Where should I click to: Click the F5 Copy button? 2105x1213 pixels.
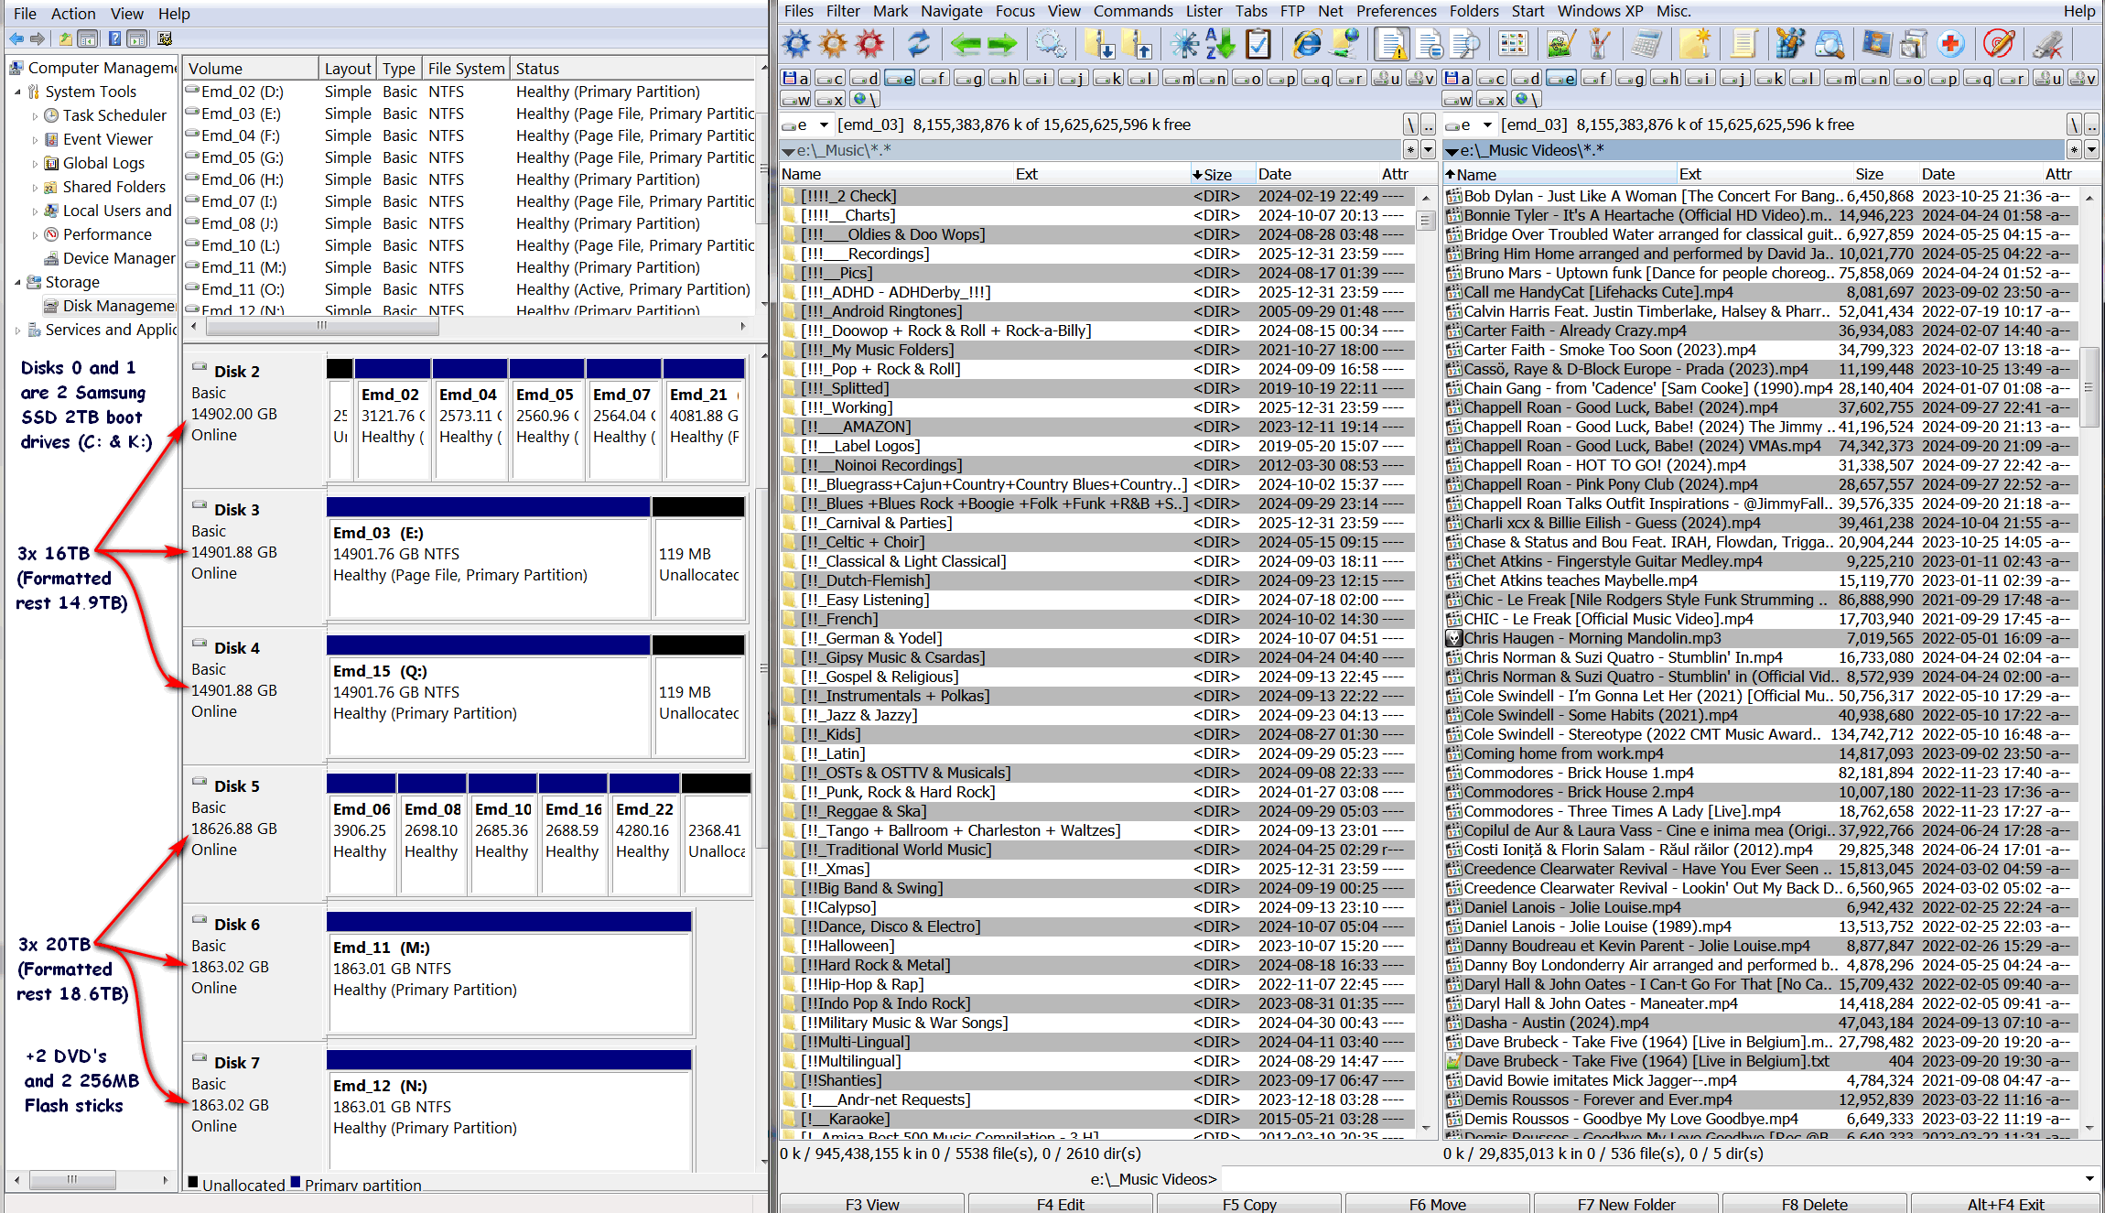(1249, 1204)
